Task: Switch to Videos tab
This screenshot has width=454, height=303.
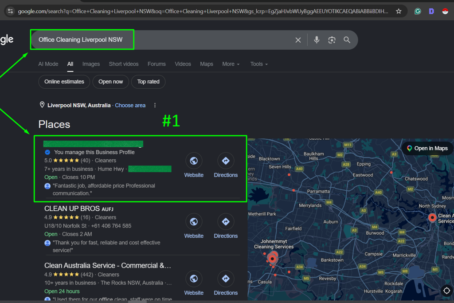Action: click(183, 64)
